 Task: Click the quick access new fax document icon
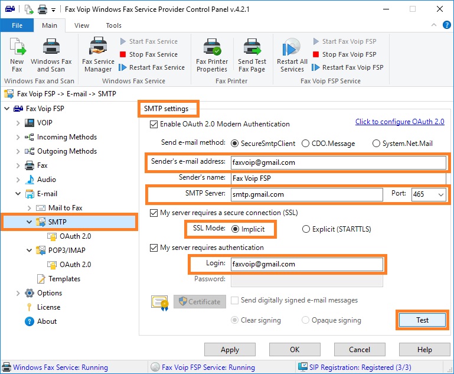(29, 9)
